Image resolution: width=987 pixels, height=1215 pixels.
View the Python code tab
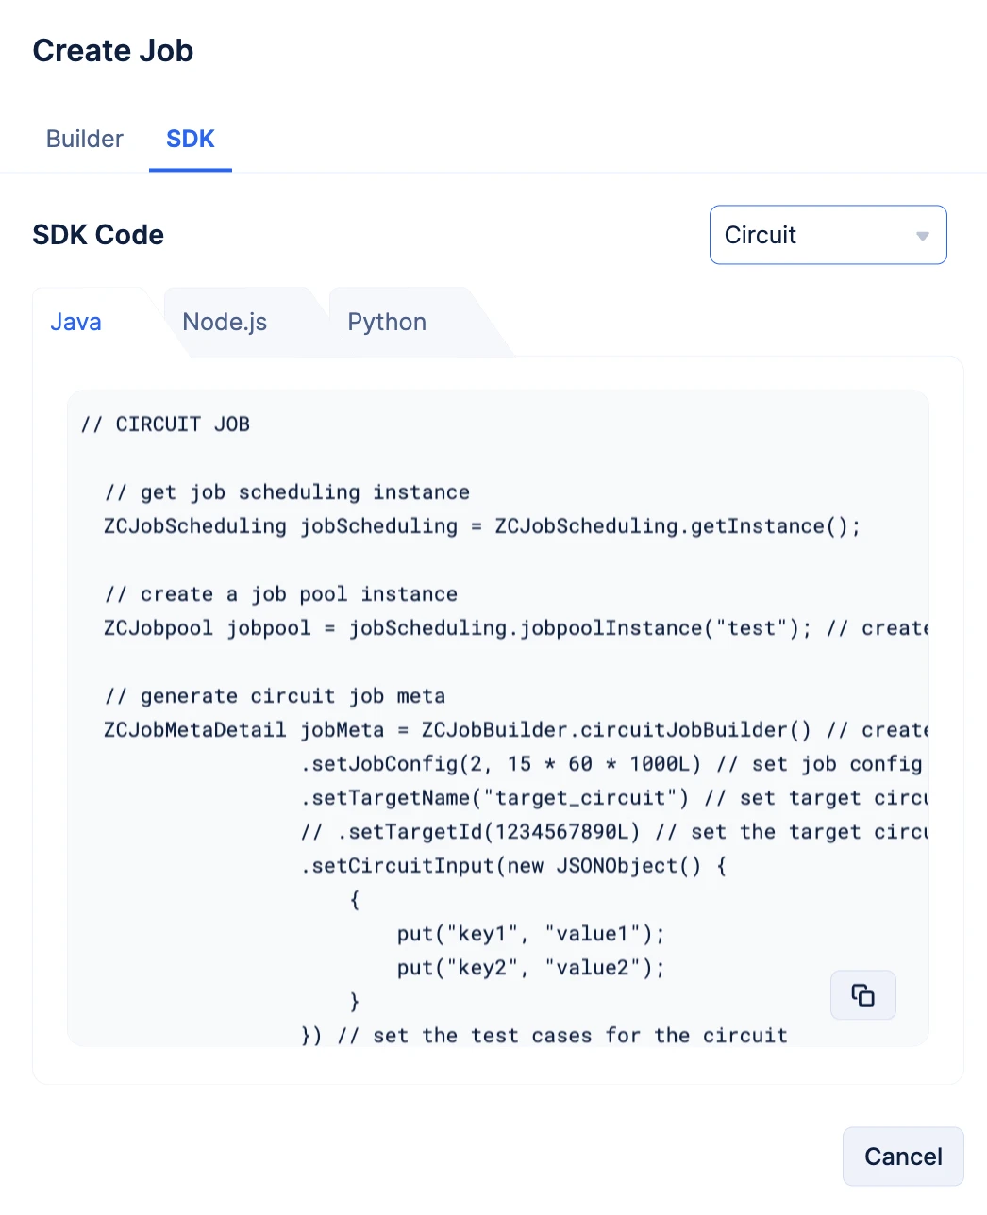coord(387,322)
